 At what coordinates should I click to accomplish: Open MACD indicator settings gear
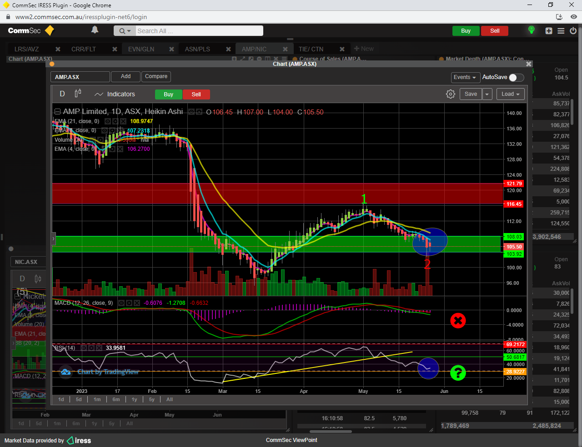(x=129, y=303)
